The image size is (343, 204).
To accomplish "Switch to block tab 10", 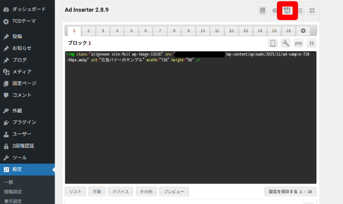I will point(203,31).
